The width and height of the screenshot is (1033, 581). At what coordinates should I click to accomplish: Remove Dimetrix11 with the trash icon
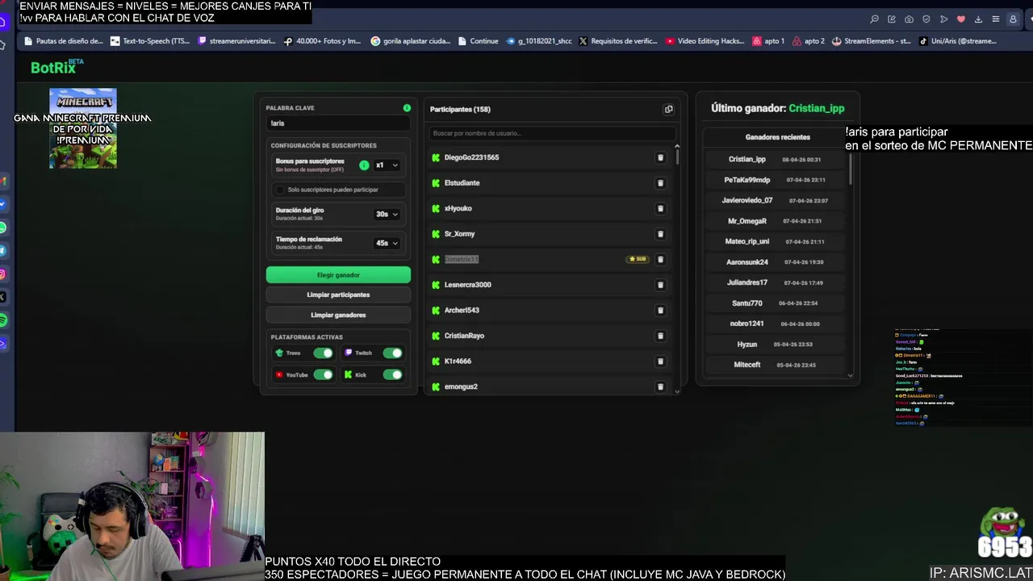[x=660, y=259]
